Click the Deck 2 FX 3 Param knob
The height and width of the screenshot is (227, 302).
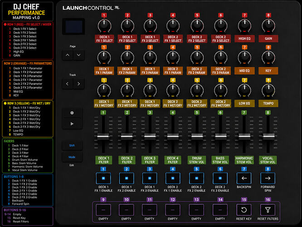pyautogui.click(x=221, y=58)
